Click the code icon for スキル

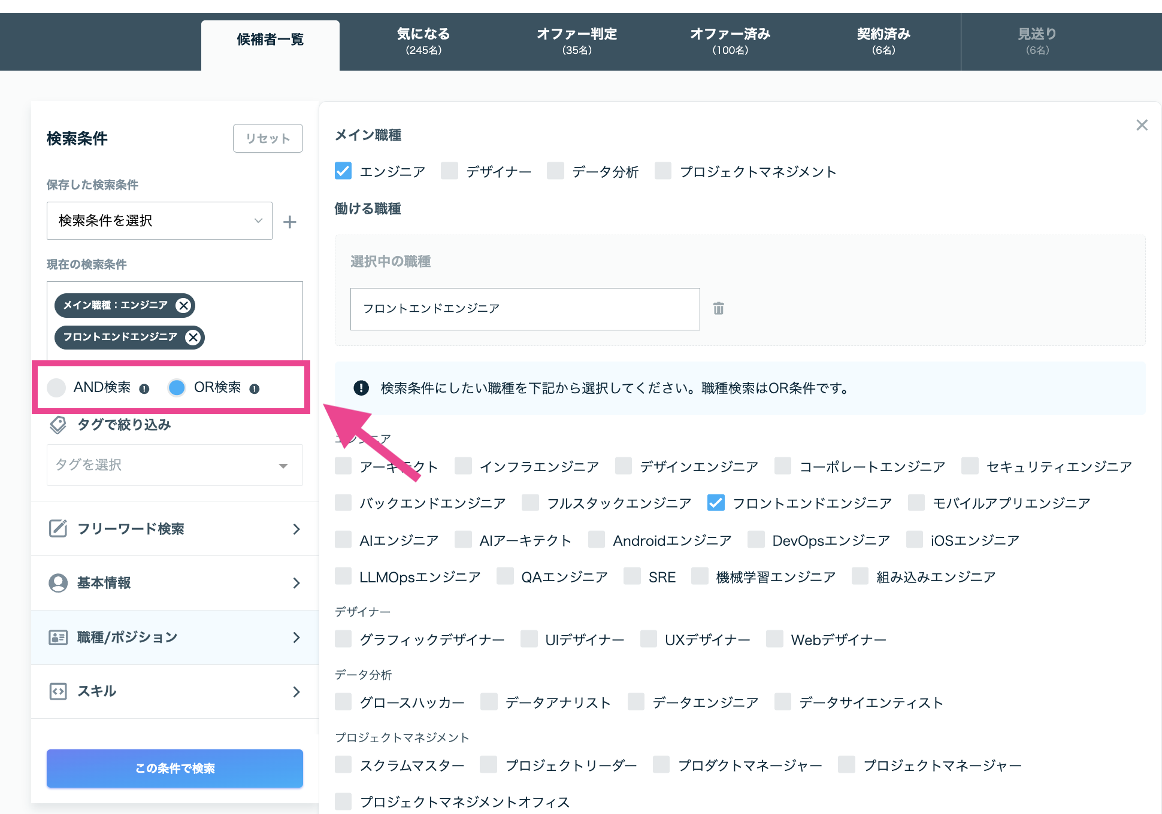[58, 691]
